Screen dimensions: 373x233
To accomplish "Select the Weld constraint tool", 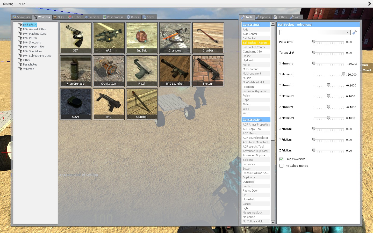I will click(x=256, y=109).
